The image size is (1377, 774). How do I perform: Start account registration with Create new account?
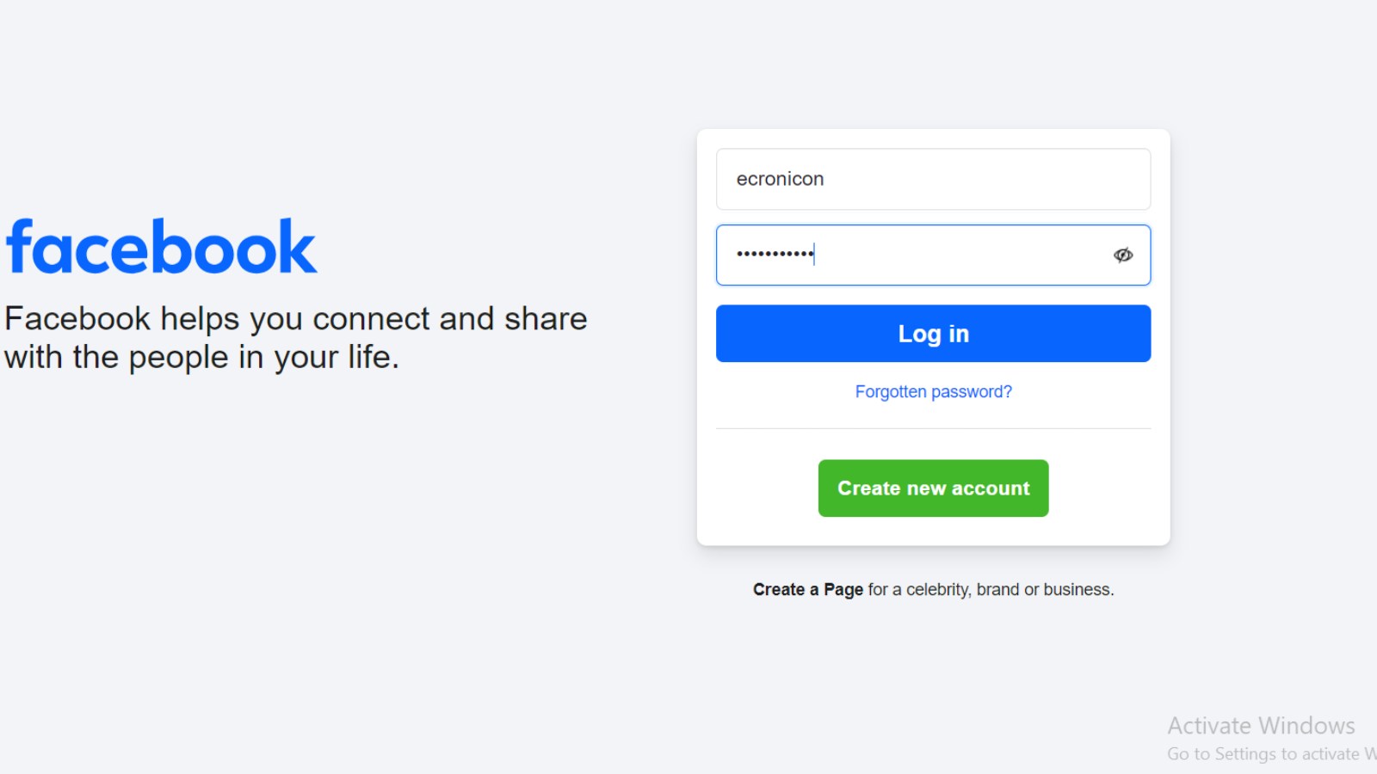click(933, 488)
